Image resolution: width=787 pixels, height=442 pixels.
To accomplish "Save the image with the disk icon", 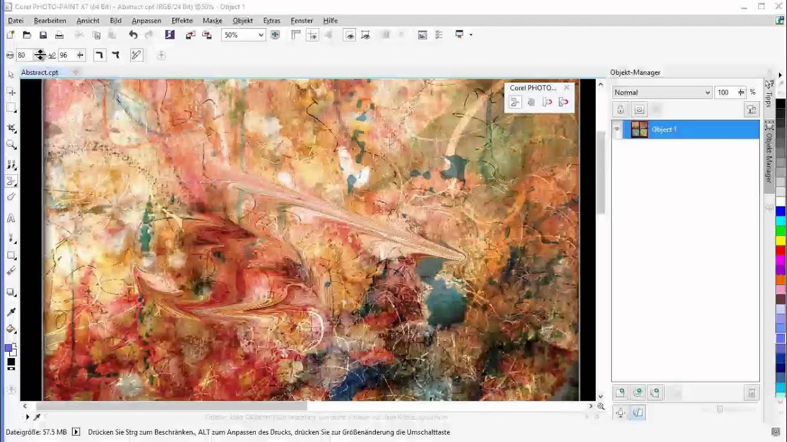I will 43,35.
